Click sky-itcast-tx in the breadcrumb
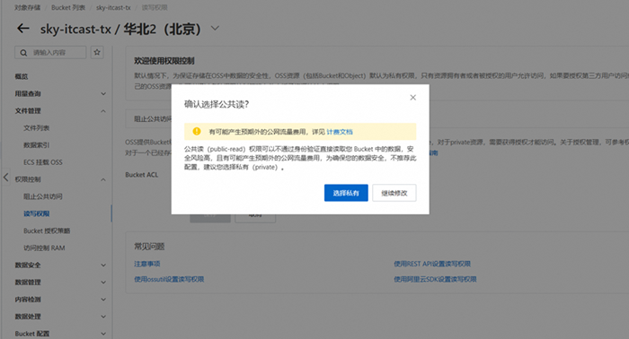This screenshot has height=339, width=629. 113,7
